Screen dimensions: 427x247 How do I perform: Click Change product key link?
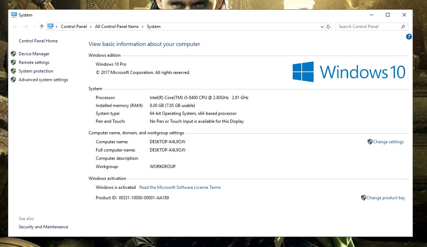click(386, 198)
